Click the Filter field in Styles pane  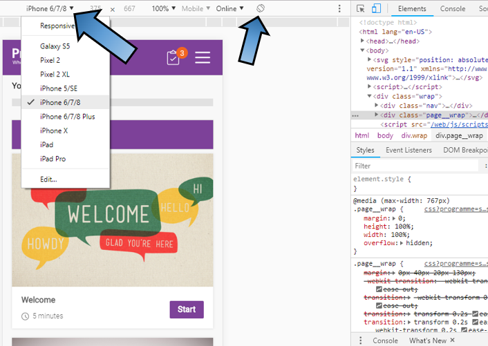(x=415, y=166)
